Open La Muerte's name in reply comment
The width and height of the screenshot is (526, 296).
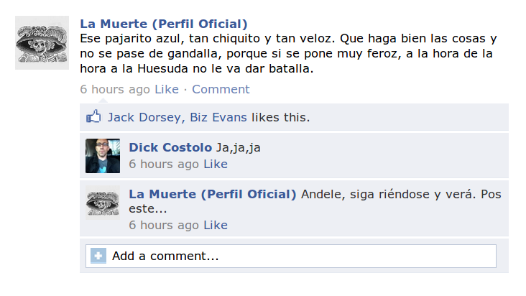tap(213, 194)
